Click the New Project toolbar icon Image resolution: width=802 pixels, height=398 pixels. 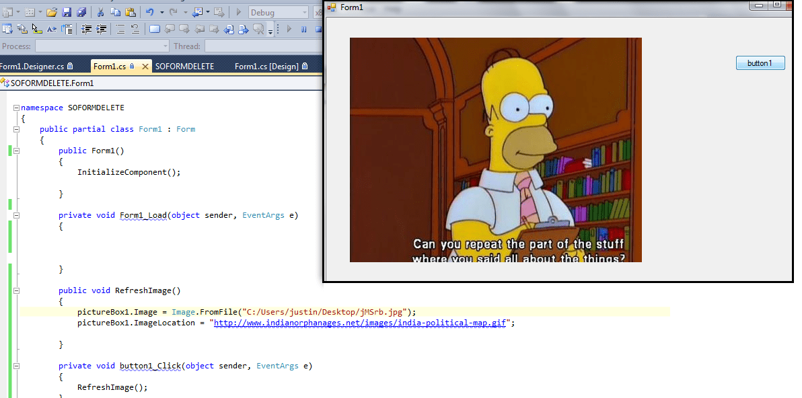7,12
